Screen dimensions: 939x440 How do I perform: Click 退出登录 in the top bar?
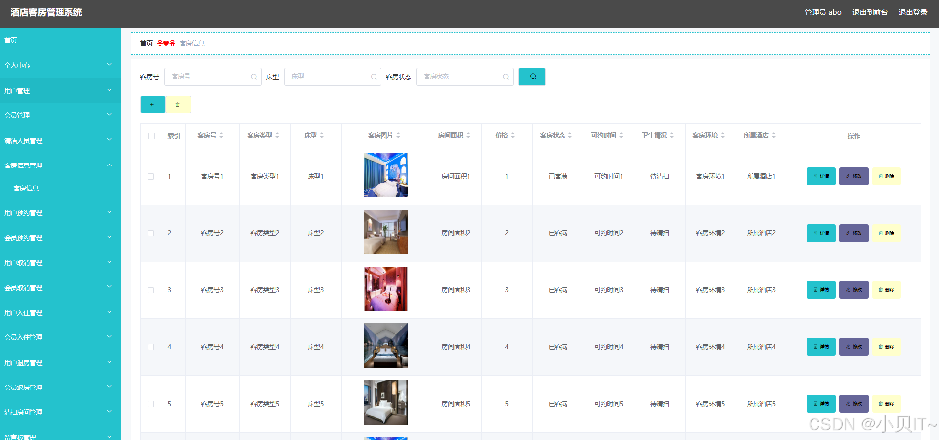coord(913,12)
